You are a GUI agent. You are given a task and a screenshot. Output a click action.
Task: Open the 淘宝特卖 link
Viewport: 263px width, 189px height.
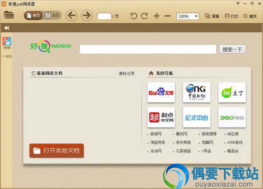click(157, 142)
